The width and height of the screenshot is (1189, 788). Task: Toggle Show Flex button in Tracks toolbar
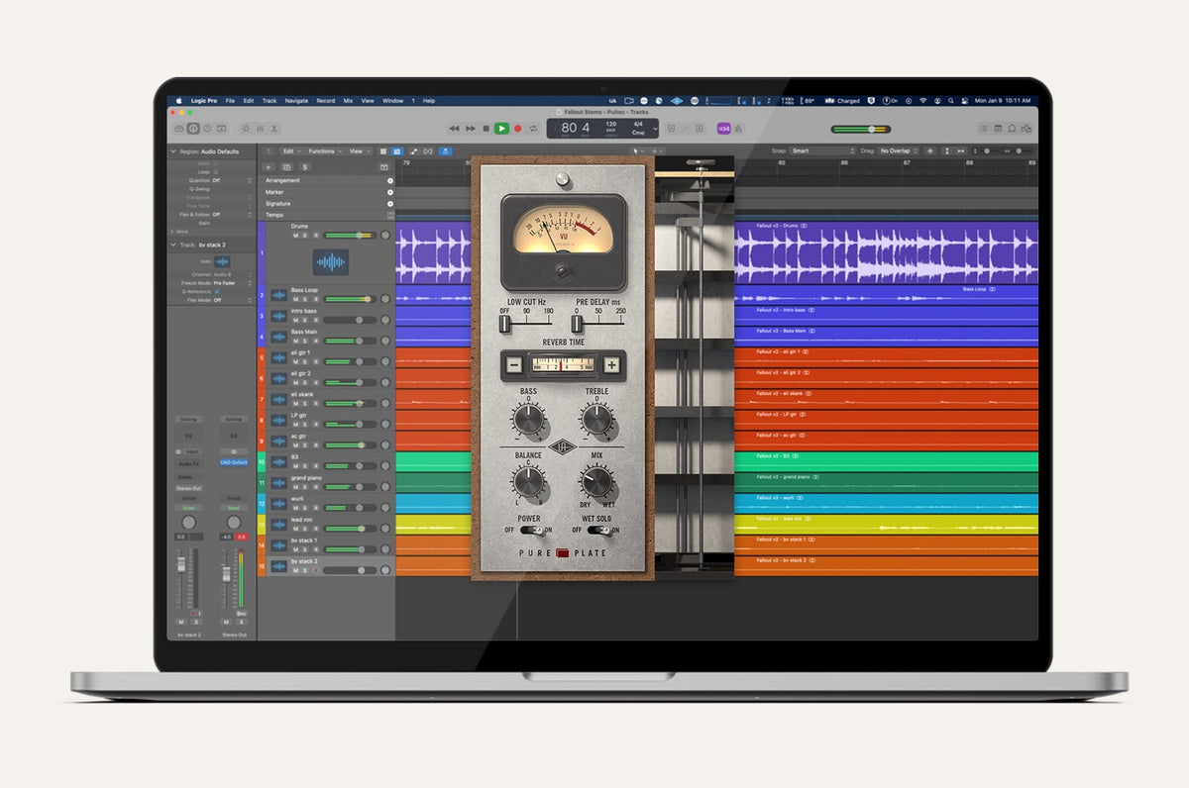tap(428, 151)
